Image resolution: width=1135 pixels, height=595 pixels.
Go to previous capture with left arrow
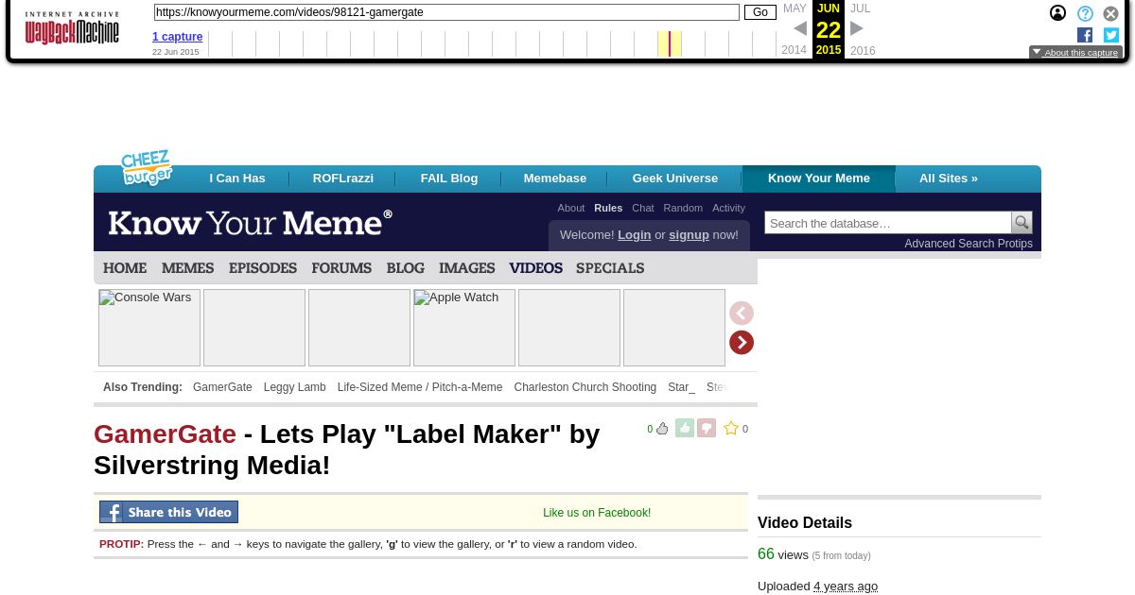800,28
